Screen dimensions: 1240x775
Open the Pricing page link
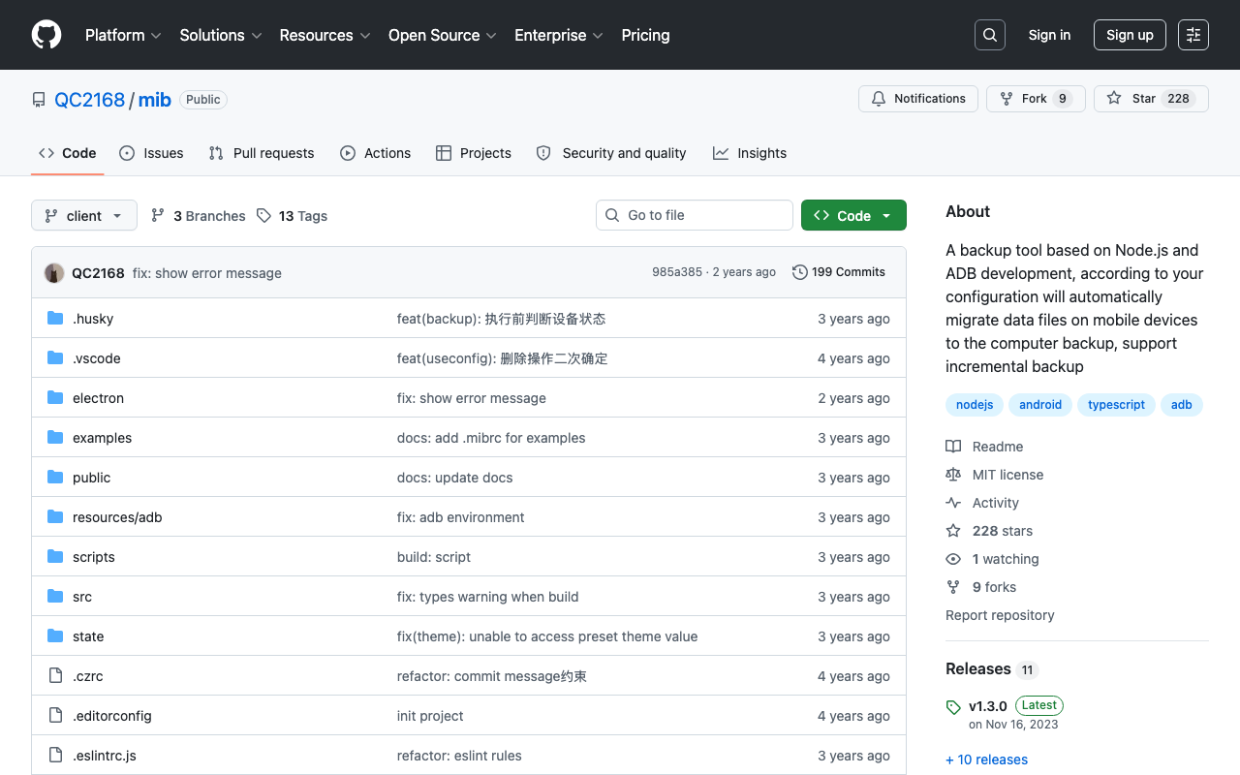pos(645,35)
